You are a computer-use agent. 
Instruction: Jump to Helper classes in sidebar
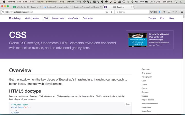click(148, 100)
